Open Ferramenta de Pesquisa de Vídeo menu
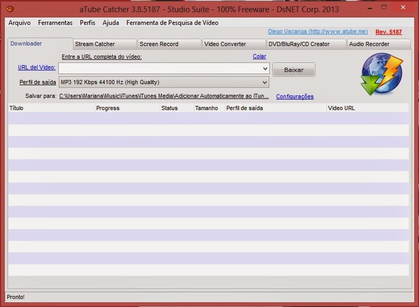 172,23
